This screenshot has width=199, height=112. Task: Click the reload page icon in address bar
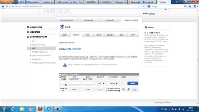[144, 7]
